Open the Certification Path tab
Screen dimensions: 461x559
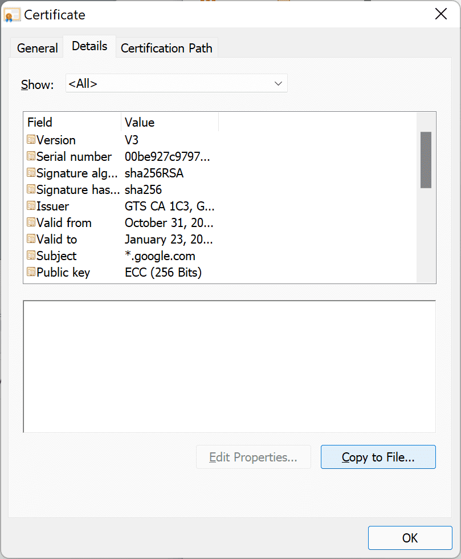point(166,48)
